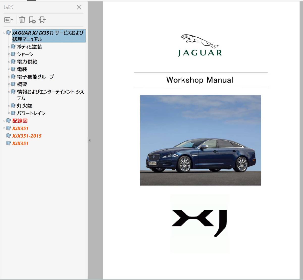Viewport: 303px width, 280px height.
Task: Click the bookmark icon beside 電力供給
Action: [13, 62]
